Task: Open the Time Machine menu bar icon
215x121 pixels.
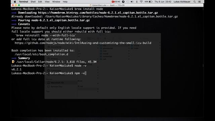Action: [128, 2]
